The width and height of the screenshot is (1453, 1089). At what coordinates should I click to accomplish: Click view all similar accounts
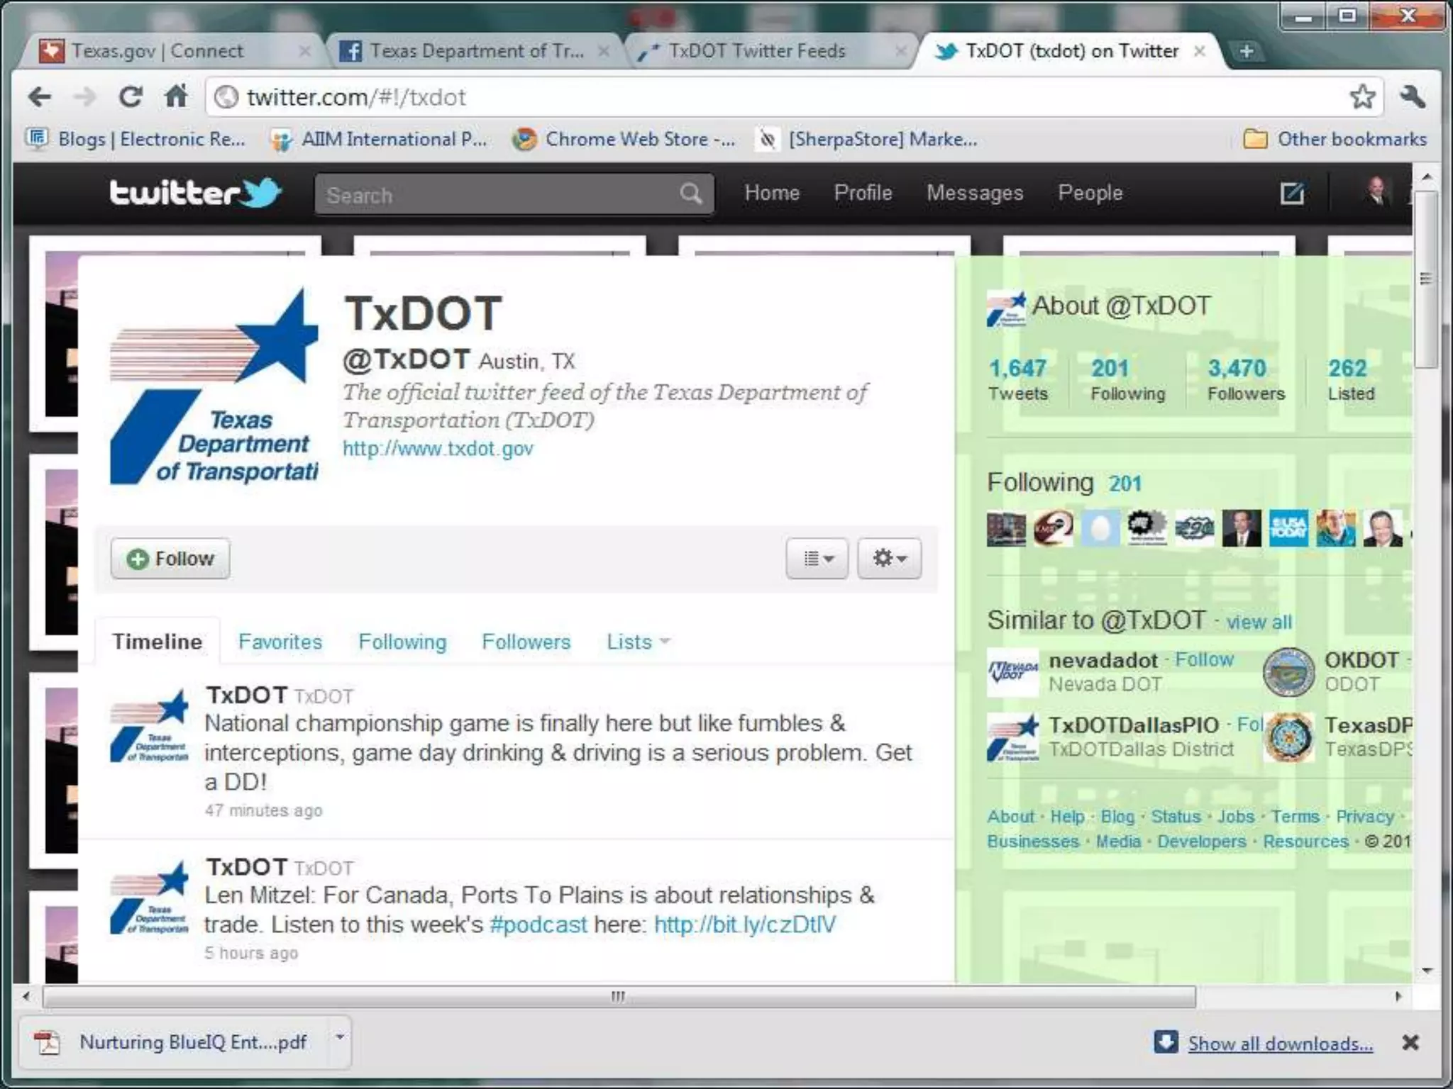(1259, 622)
